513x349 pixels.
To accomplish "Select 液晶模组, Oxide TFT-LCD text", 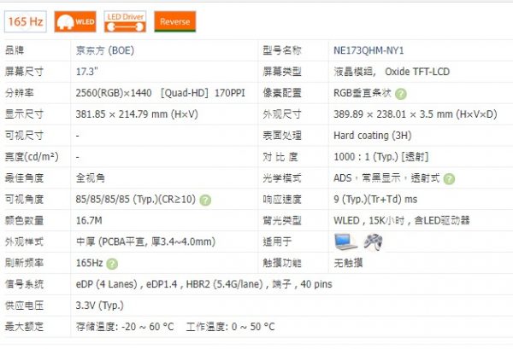I will 392,72.
